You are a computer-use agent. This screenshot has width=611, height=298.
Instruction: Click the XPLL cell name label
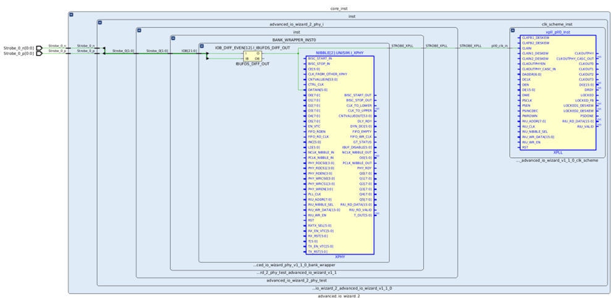pos(557,152)
